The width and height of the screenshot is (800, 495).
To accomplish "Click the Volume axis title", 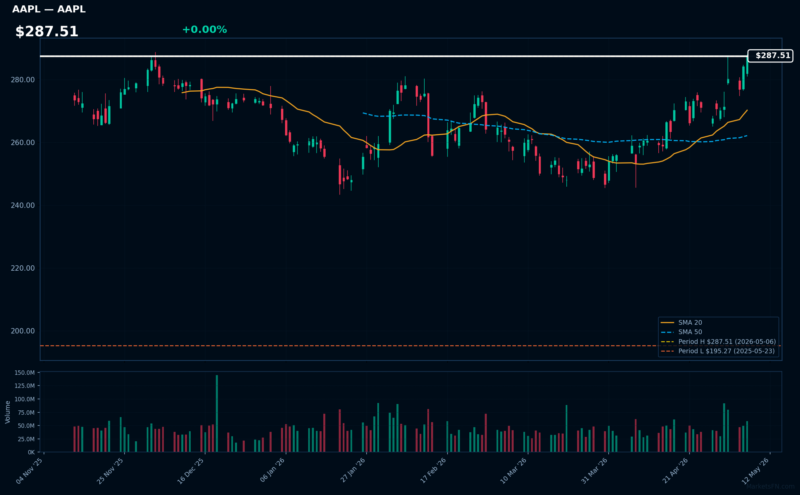I will pyautogui.click(x=7, y=412).
